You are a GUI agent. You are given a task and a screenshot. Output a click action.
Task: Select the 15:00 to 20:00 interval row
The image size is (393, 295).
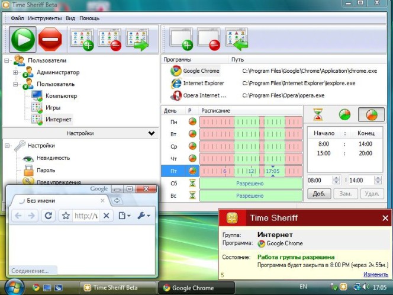[345, 153]
